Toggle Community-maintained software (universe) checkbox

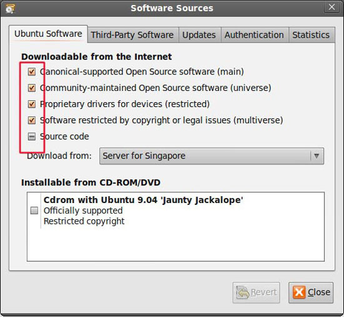pos(32,88)
